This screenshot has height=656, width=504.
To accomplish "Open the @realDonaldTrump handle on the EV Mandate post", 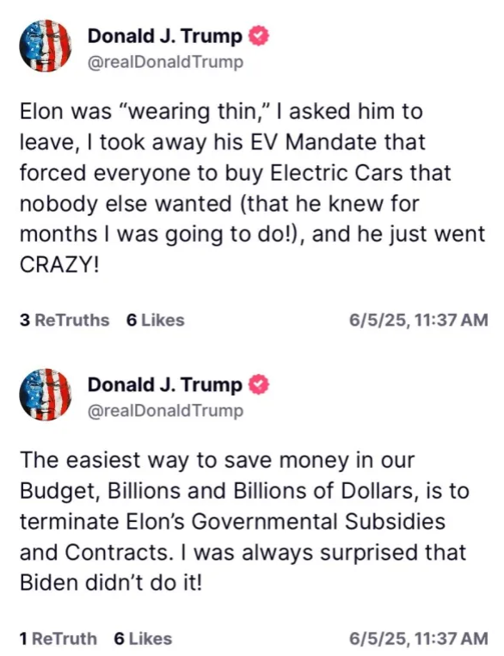I will click(x=165, y=62).
